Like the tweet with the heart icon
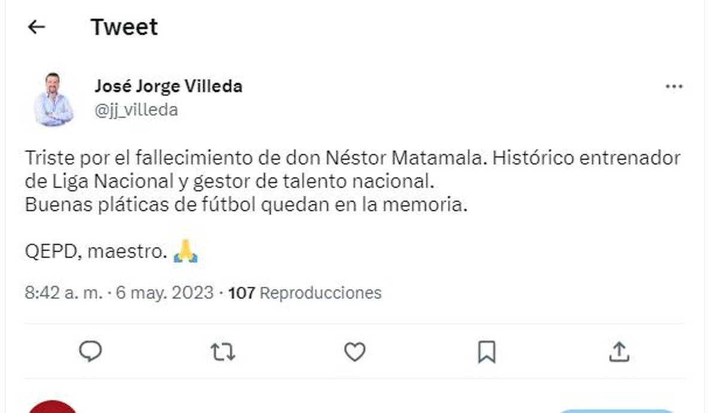718x413 pixels. [x=354, y=352]
